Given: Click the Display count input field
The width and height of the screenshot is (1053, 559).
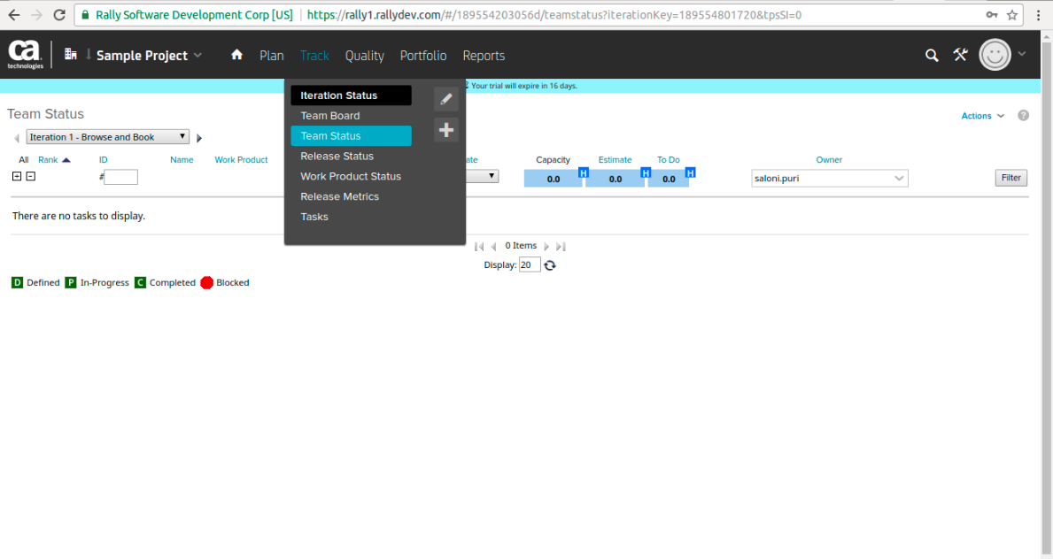Looking at the screenshot, I should click(530, 265).
